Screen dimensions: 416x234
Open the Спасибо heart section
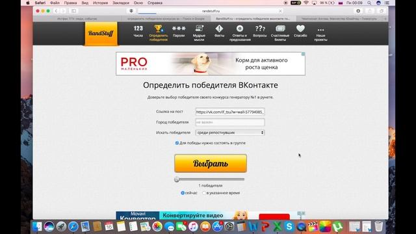(300, 31)
